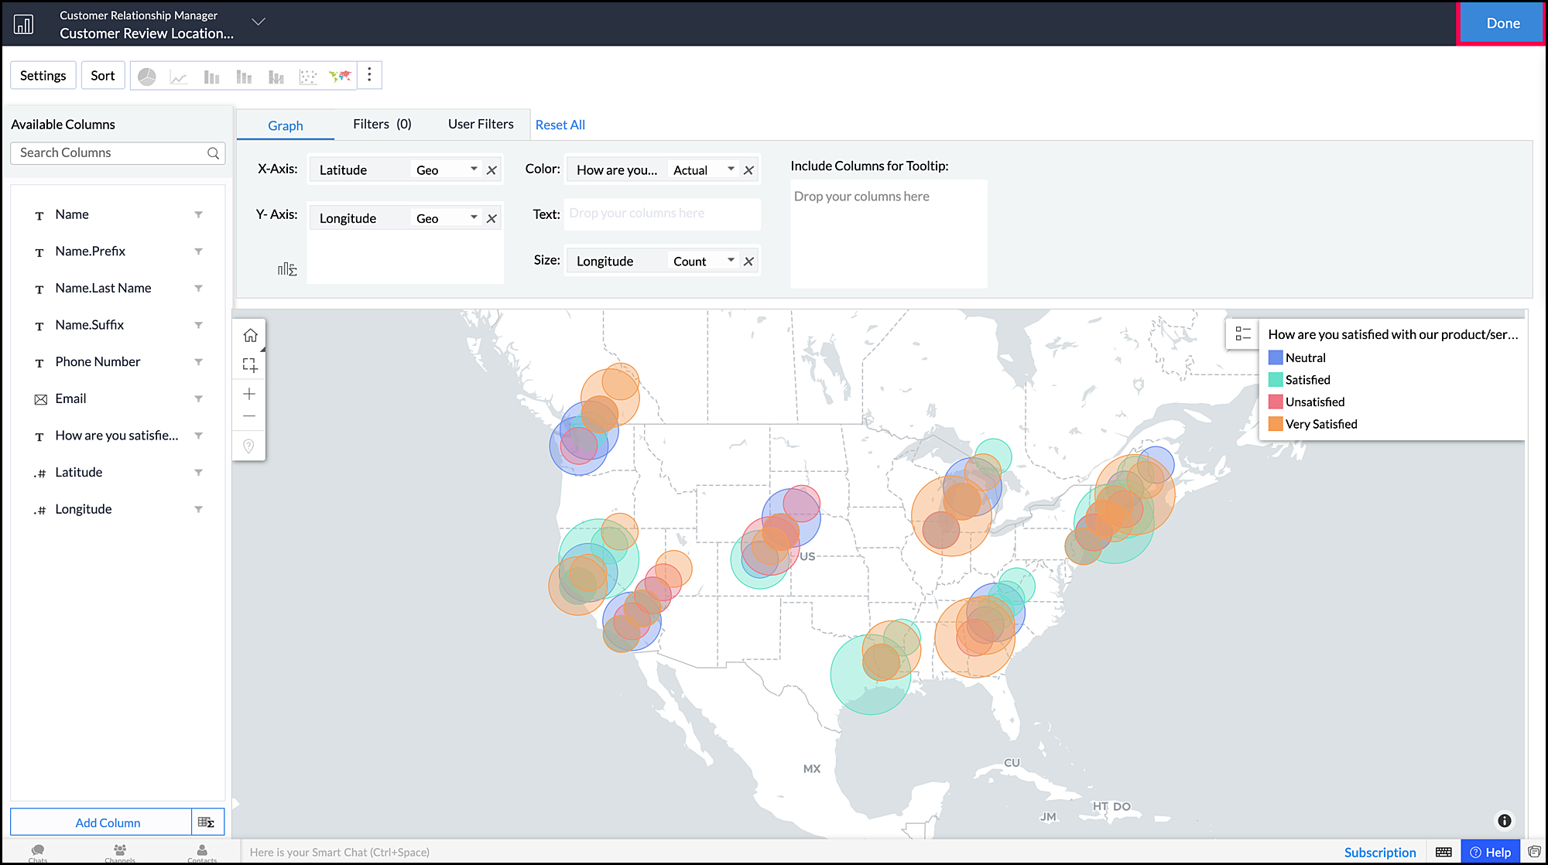Open the more chart options menu
The width and height of the screenshot is (1548, 865).
[x=369, y=74]
